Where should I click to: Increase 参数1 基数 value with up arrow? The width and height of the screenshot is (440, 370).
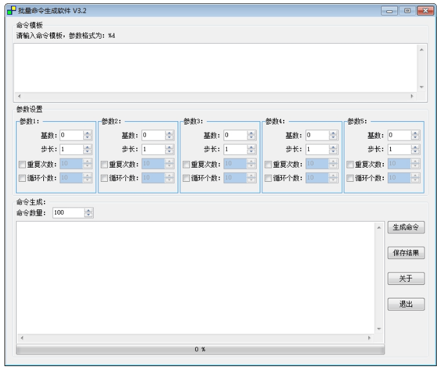tap(87, 133)
